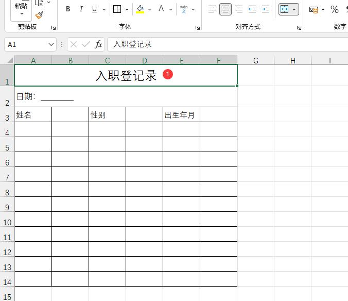Open insert function fx
The width and height of the screenshot is (348, 301).
98,44
